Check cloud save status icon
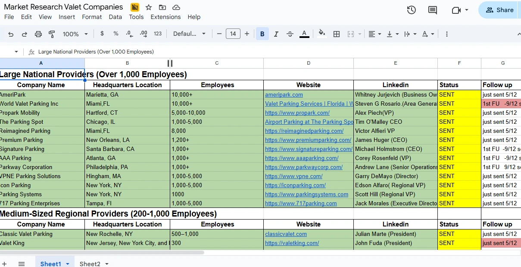Screen dimensions: 521x267 [x=176, y=7]
